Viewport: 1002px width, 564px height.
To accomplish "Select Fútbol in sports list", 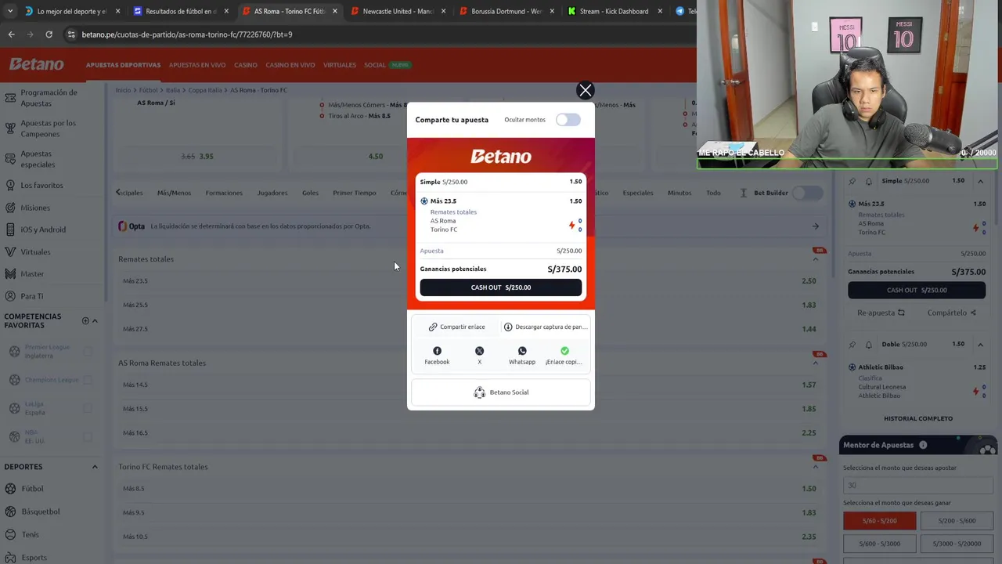I will [32, 489].
